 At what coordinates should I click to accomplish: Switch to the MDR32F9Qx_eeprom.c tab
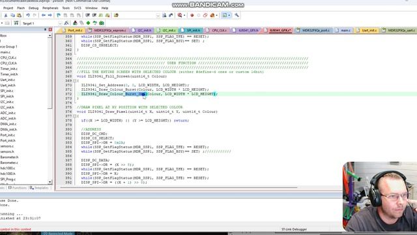[108, 31]
